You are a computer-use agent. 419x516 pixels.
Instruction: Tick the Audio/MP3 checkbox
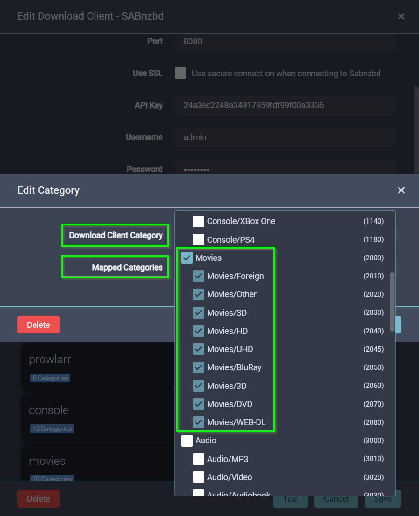[x=199, y=459]
